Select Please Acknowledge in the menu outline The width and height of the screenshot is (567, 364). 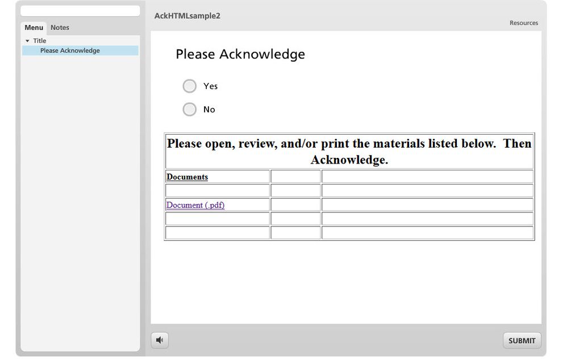70,51
